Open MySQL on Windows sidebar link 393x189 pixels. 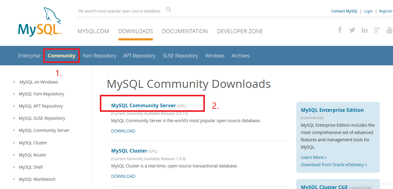click(39, 82)
